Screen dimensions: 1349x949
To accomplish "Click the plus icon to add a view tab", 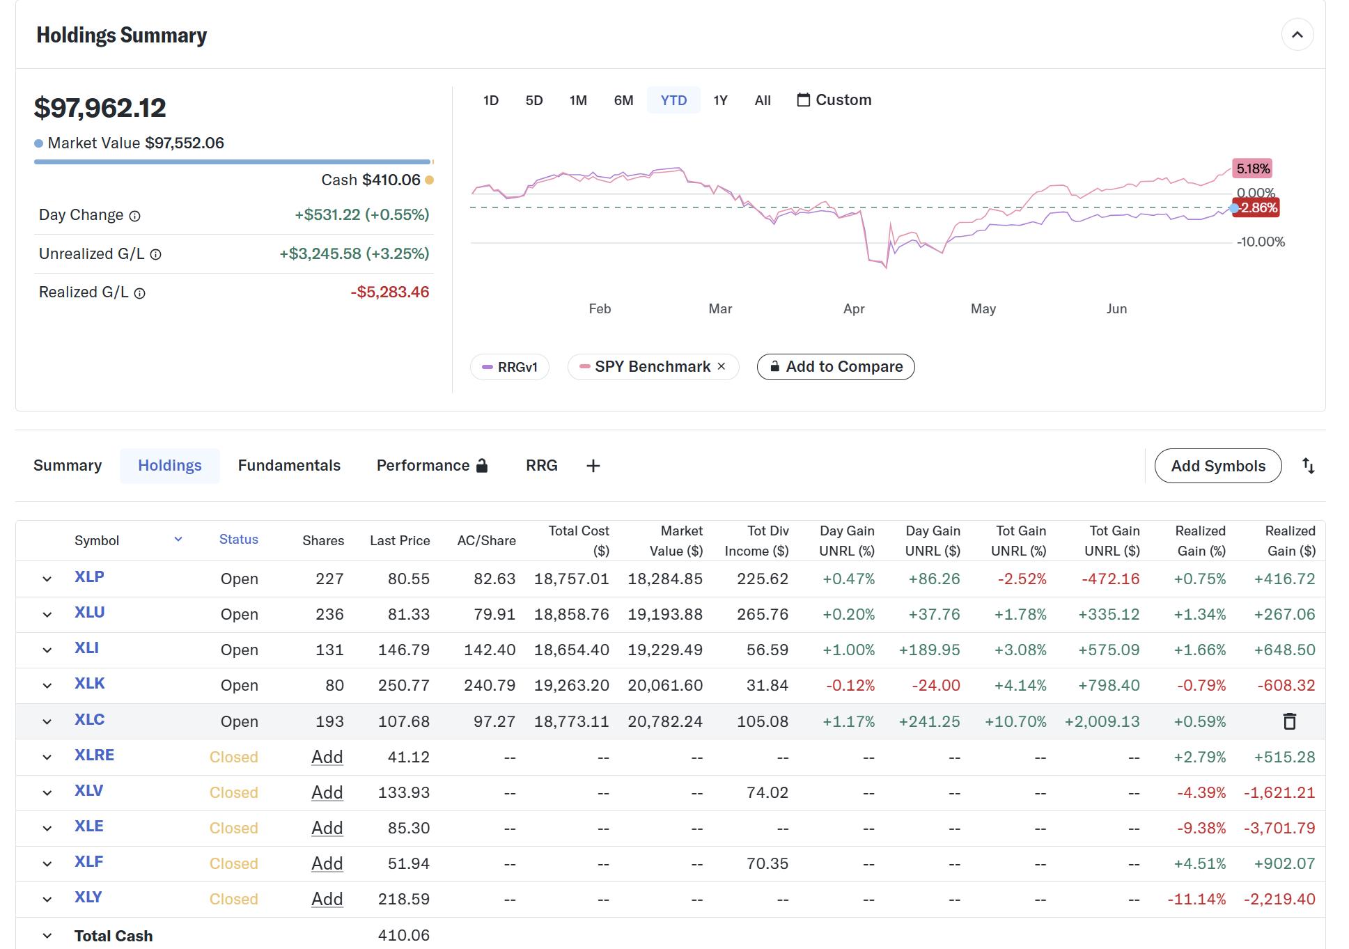I will click(x=593, y=466).
